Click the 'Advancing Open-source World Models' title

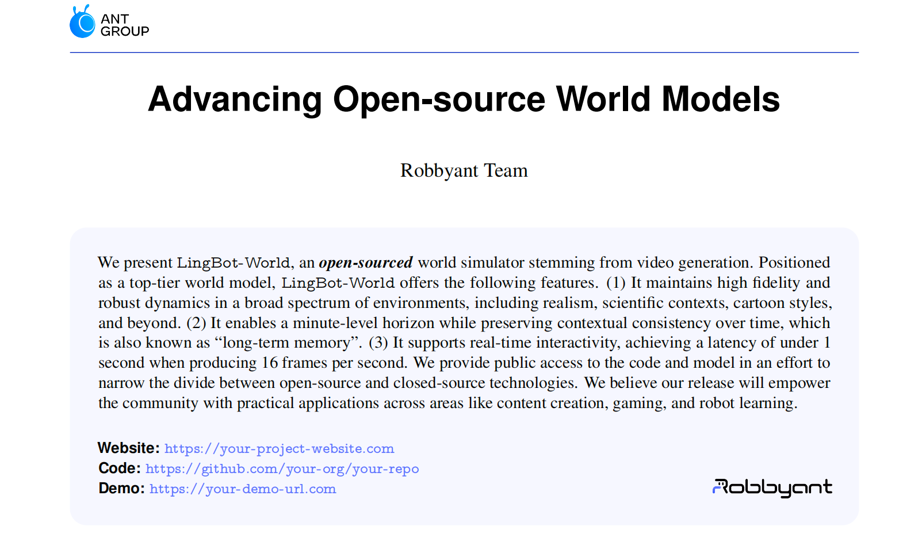pos(464,99)
